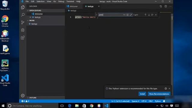
Task: Launch Microsoft Edge from taskbar
Action: point(70,106)
